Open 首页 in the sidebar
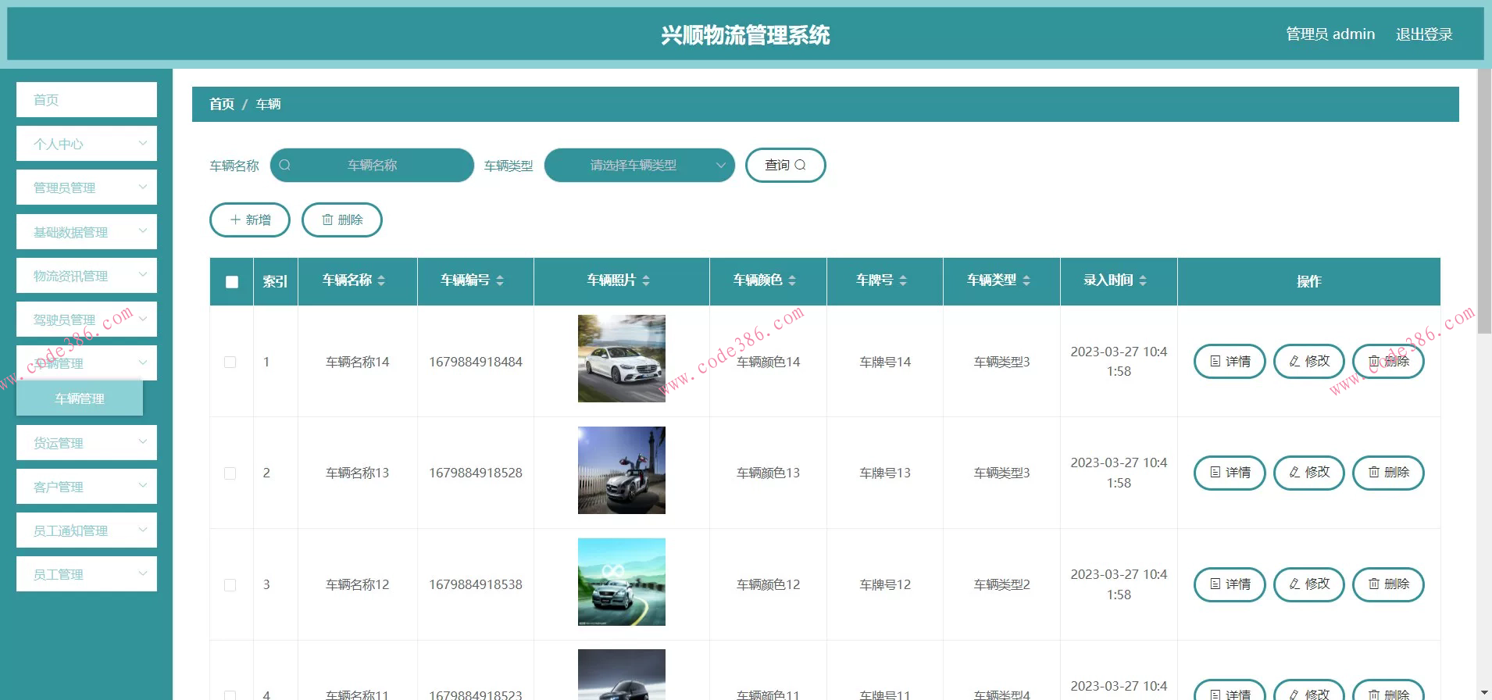 pos(87,100)
